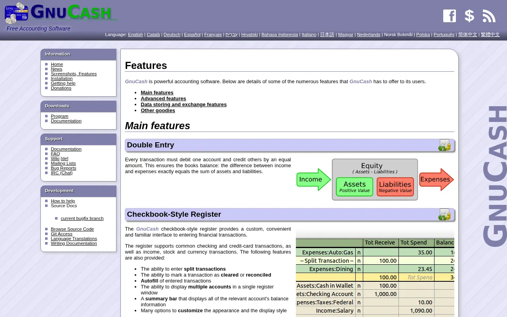Open the Facebook icon link

[x=450, y=16]
